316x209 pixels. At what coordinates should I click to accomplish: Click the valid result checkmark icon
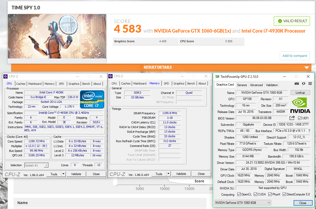point(280,21)
